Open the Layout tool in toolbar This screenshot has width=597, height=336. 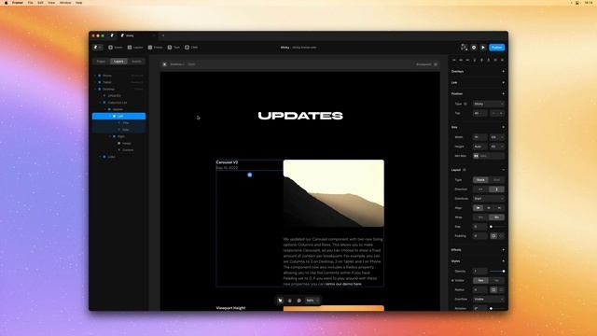coord(135,48)
